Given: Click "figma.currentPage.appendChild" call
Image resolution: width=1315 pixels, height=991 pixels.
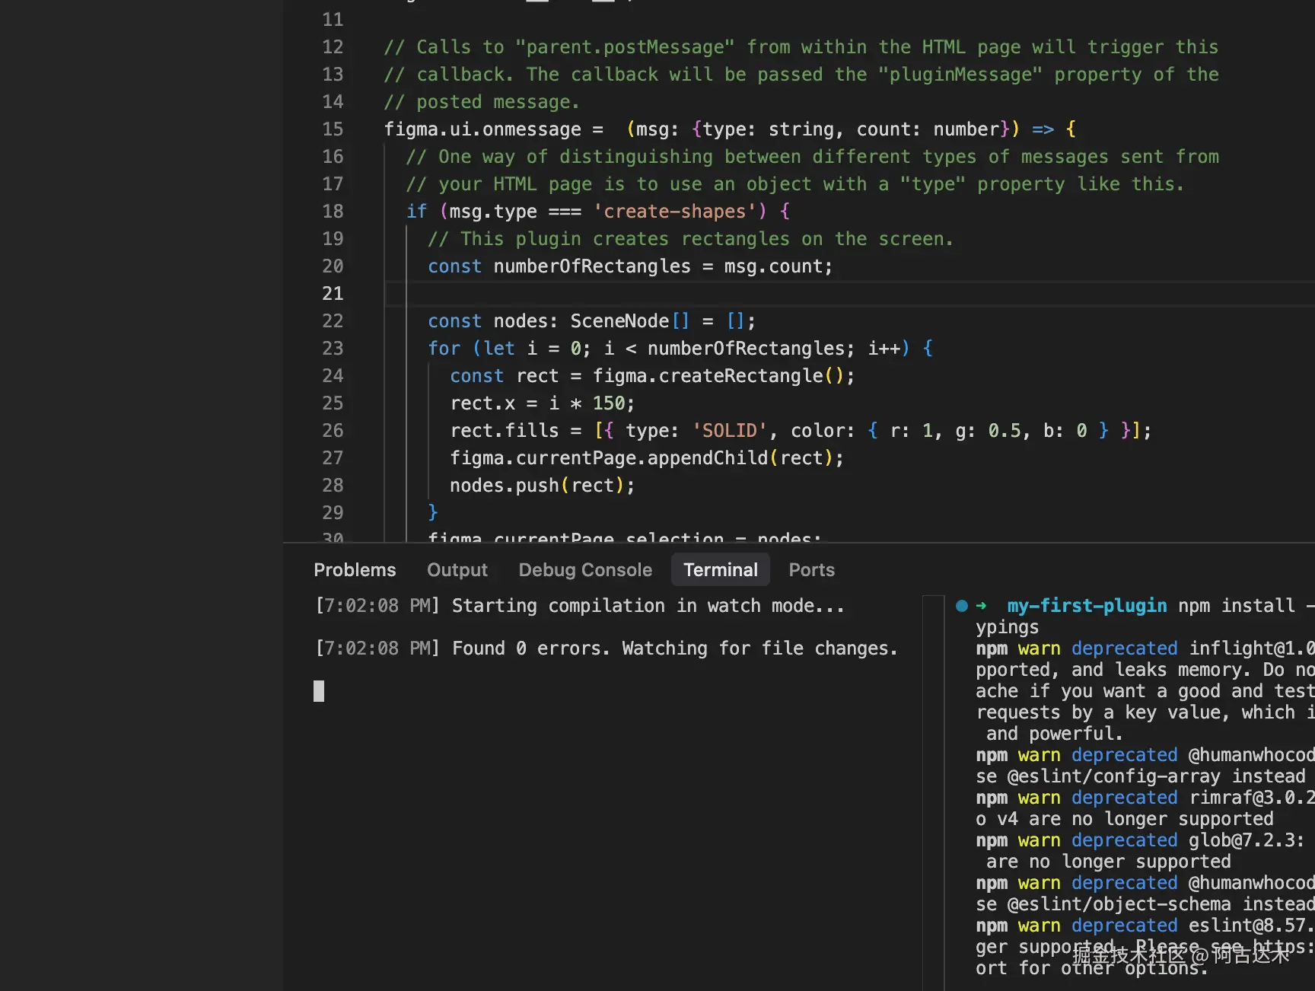Looking at the screenshot, I should (x=609, y=458).
